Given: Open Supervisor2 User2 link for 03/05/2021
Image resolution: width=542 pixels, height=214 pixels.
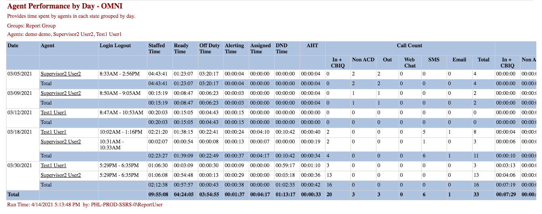Looking at the screenshot, I should pyautogui.click(x=61, y=74).
